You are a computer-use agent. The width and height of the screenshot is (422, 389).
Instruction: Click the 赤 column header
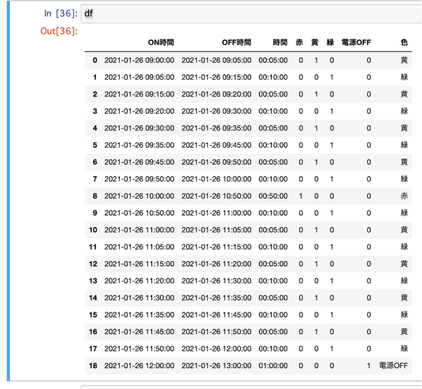tap(299, 42)
